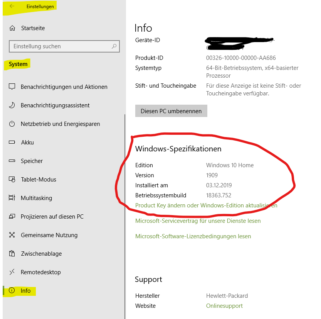Click the Windows-Spezifikationen heading
This screenshot has height=319, width=321.
click(x=178, y=149)
